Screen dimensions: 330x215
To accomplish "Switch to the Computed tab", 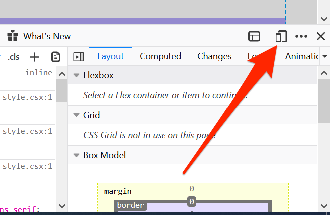I will [x=160, y=57].
